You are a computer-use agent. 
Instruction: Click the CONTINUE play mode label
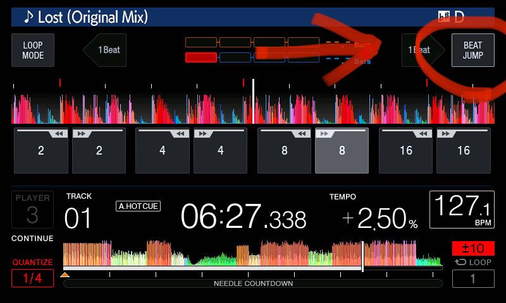(32, 238)
